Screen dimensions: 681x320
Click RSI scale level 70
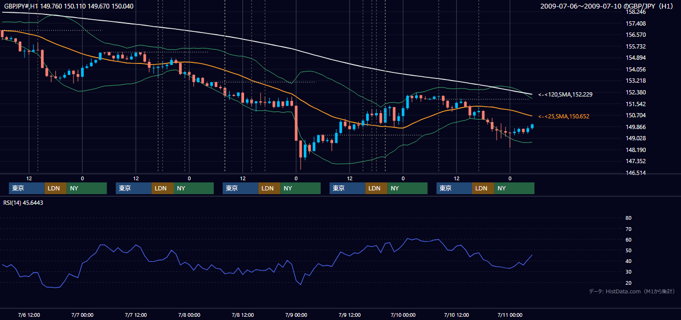(628, 229)
